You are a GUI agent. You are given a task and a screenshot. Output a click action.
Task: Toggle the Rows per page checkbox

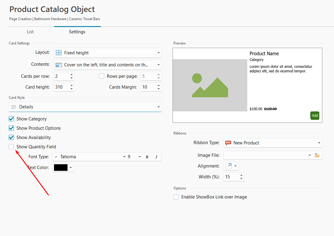(x=102, y=76)
